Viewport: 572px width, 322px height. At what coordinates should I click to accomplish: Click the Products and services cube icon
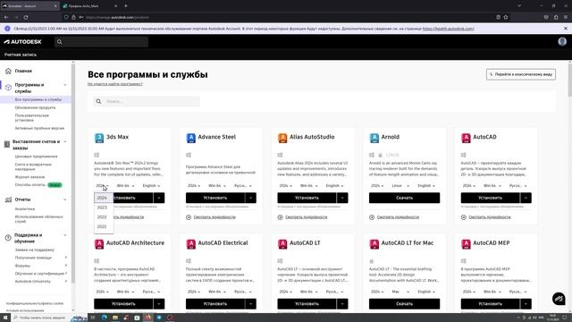coord(8,88)
